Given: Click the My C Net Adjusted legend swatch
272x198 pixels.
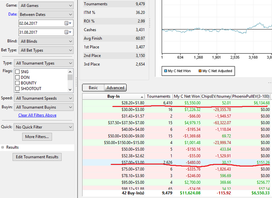Looking at the screenshot, I should pos(200,71).
